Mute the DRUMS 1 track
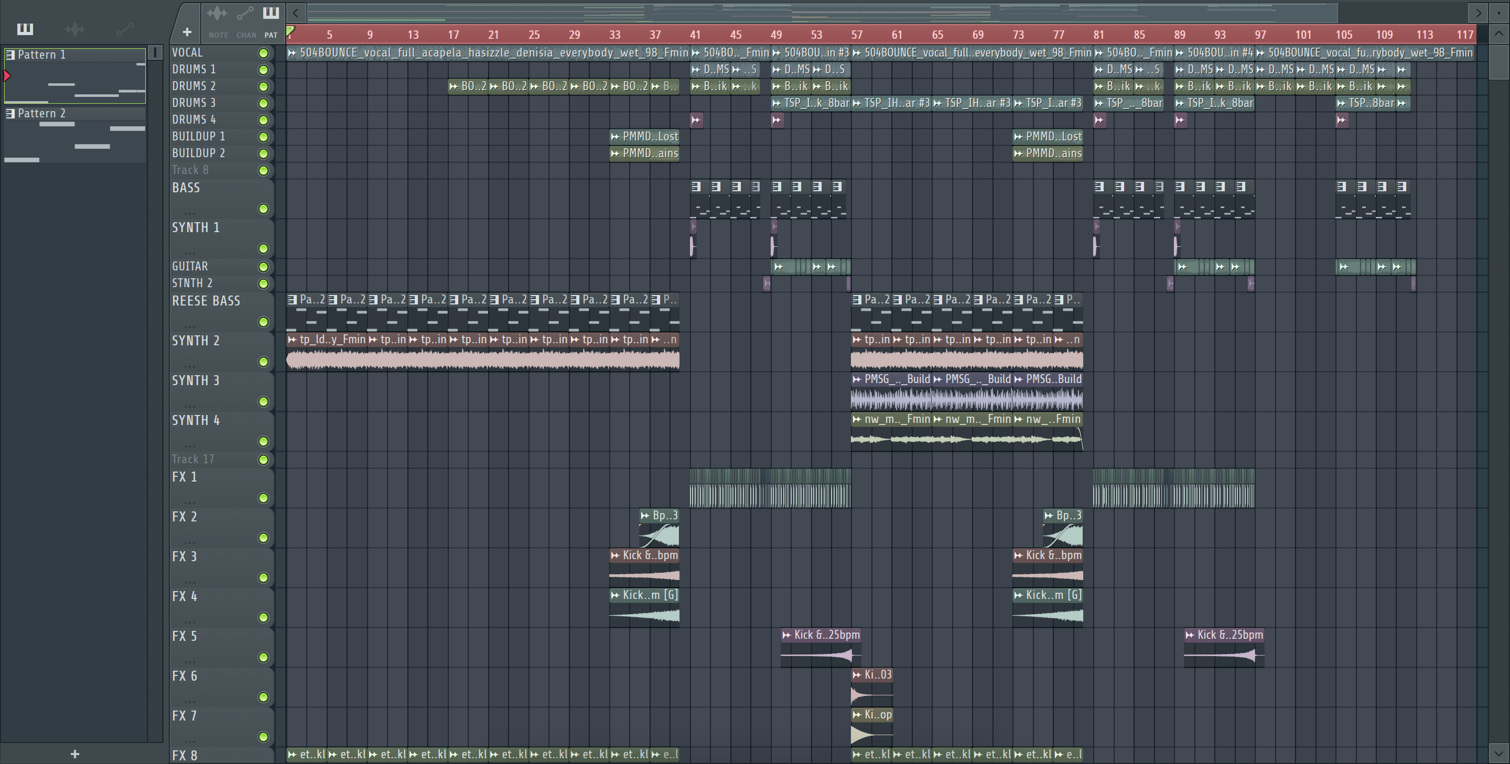Image resolution: width=1510 pixels, height=764 pixels. tap(264, 70)
